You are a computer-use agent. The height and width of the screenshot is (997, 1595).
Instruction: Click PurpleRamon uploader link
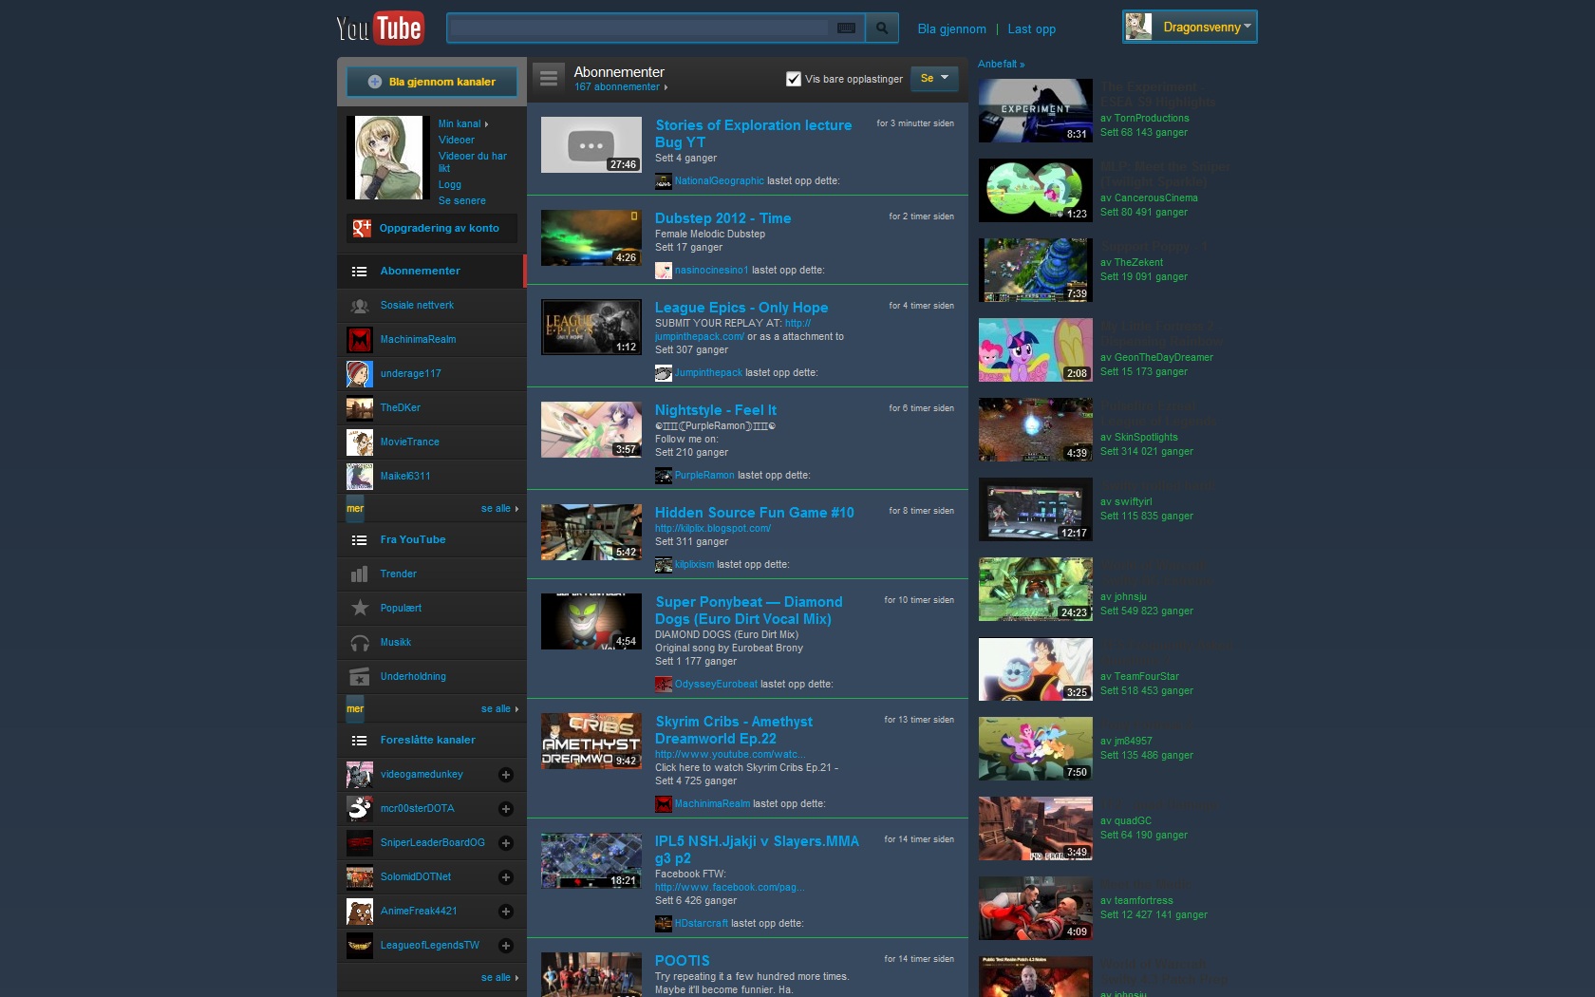704,476
